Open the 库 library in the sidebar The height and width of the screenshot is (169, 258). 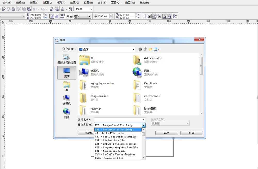(67, 86)
